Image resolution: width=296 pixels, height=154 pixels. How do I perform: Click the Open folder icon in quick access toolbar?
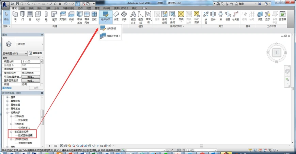13,4
